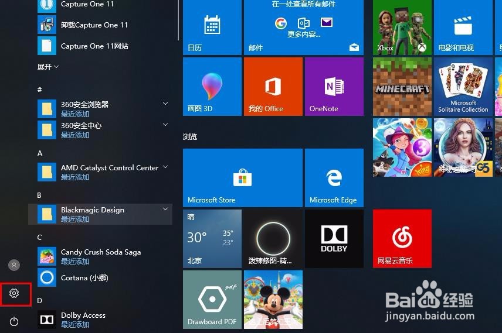Launch Dolby Access from app list
502x333 pixels.
100,320
